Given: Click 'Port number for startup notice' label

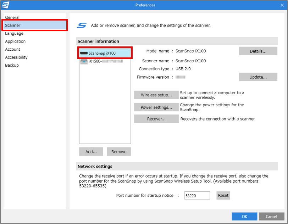Looking at the screenshot, I should pyautogui.click(x=145, y=195).
